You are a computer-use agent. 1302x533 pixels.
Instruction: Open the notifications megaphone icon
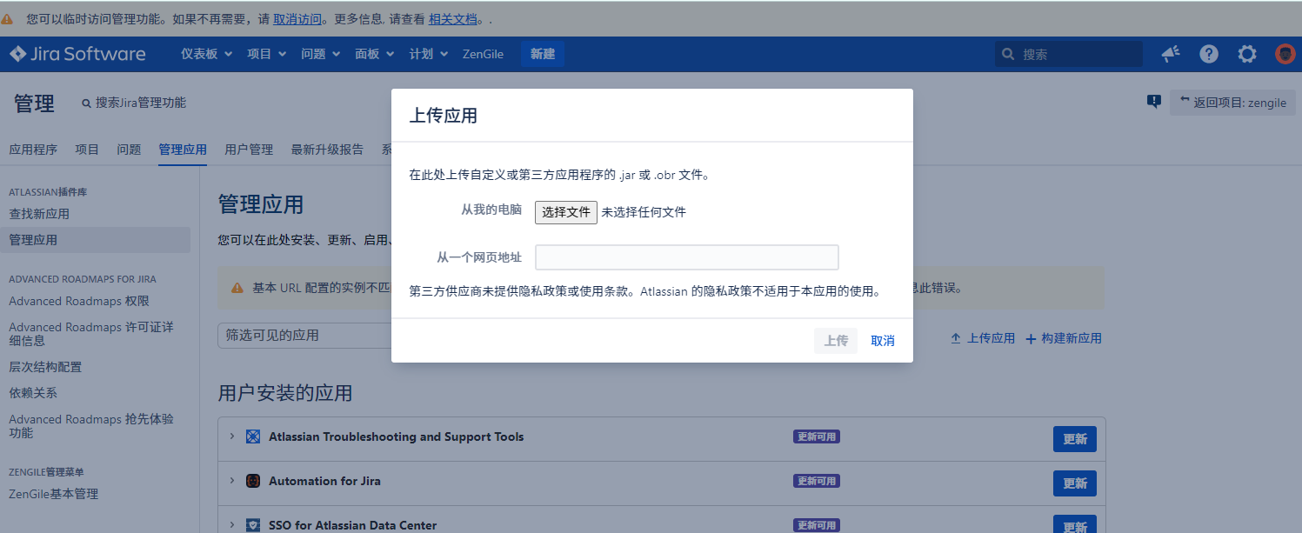pyautogui.click(x=1171, y=54)
